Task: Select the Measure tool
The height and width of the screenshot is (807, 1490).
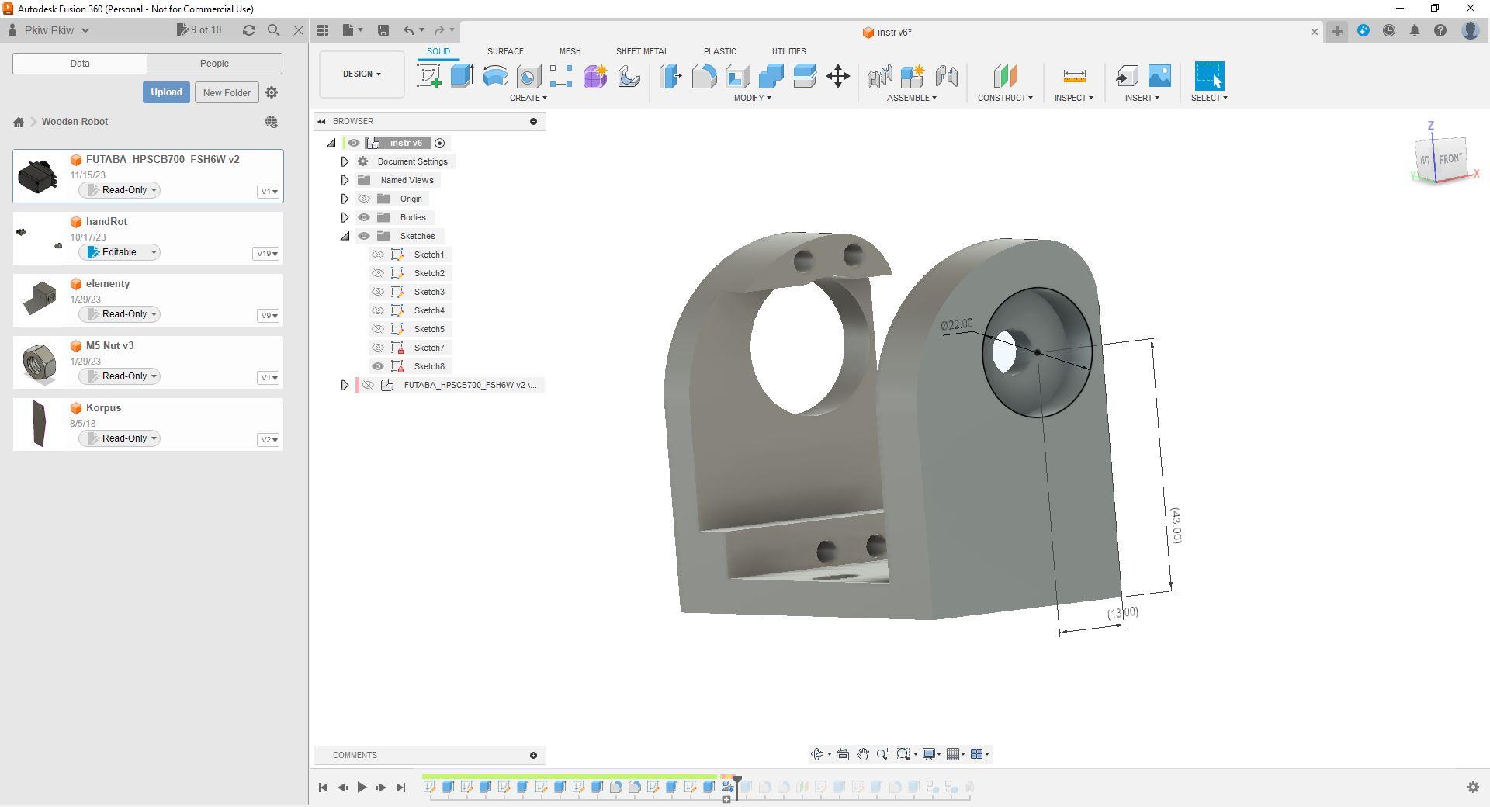Action: pos(1074,76)
